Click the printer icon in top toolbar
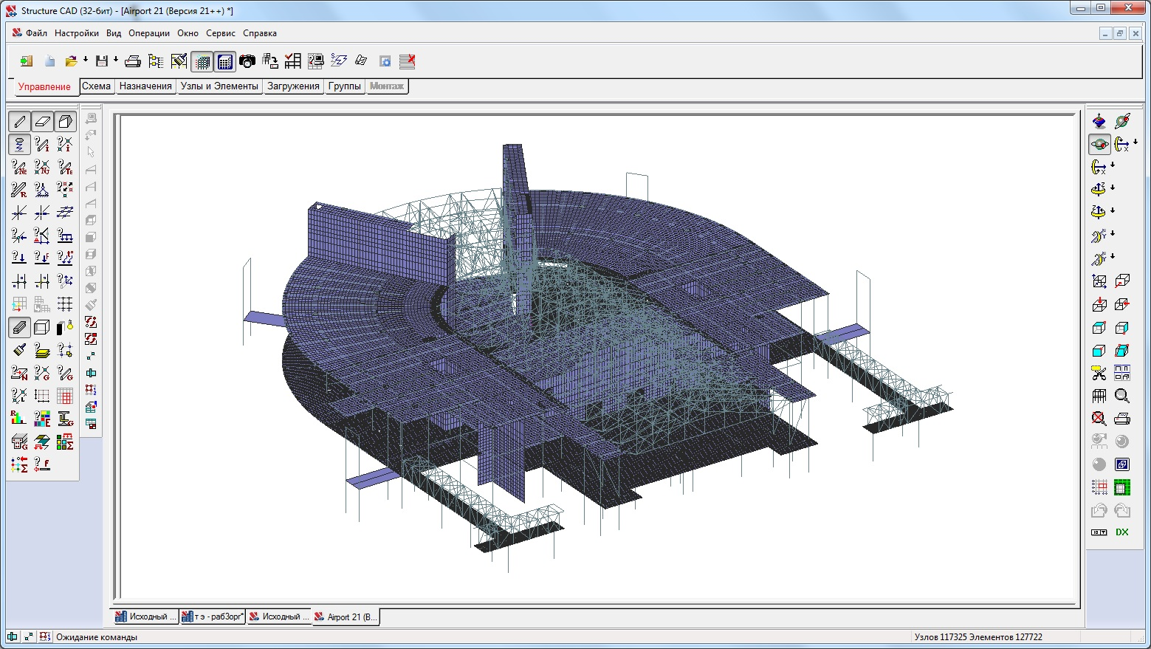This screenshot has width=1151, height=649. [x=133, y=61]
